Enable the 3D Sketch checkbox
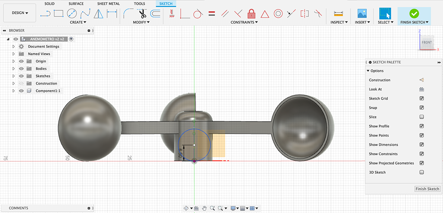 pyautogui.click(x=421, y=172)
